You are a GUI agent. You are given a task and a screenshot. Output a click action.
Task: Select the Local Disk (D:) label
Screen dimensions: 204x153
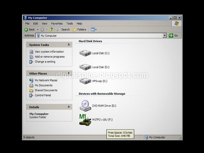click(x=101, y=67)
